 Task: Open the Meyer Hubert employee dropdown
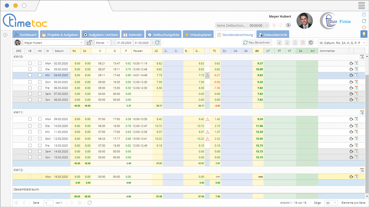(53, 43)
